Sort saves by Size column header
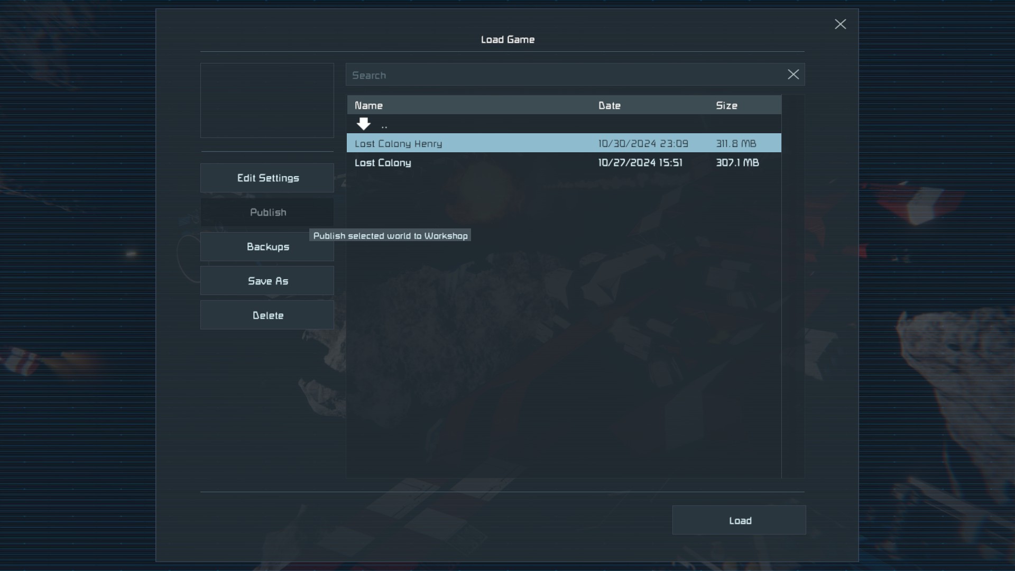1015x571 pixels. [726, 105]
